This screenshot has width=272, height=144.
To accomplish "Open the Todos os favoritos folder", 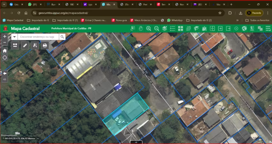I will (257, 20).
